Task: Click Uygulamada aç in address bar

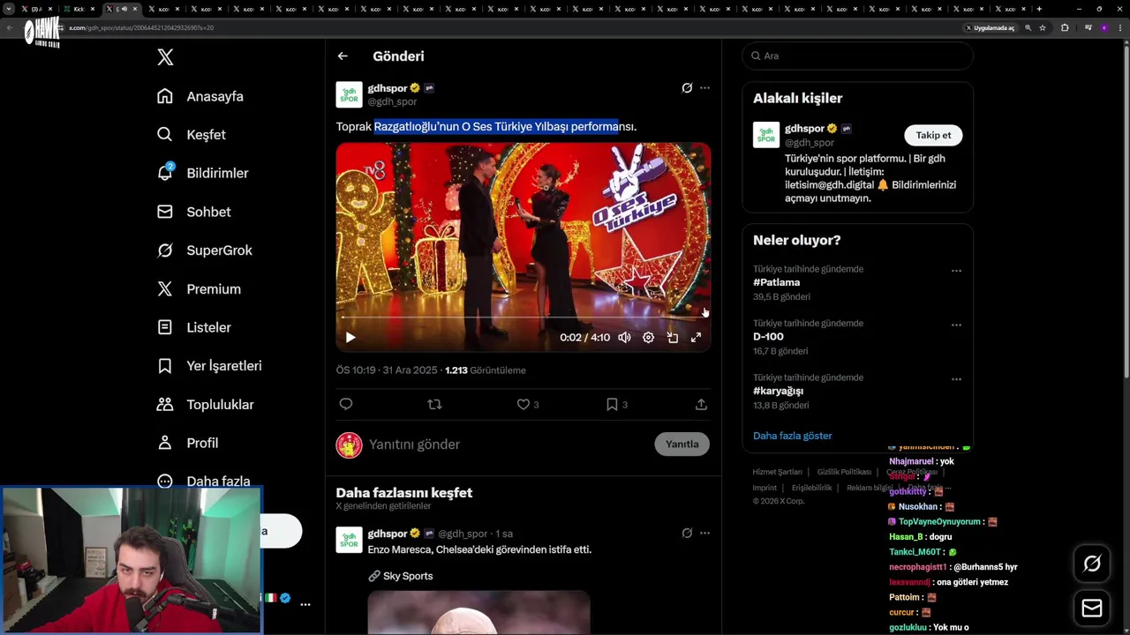Action: tap(990, 27)
